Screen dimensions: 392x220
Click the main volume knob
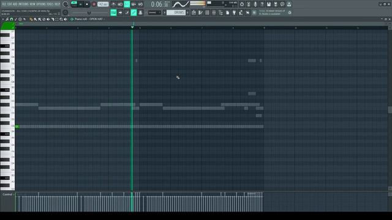[66, 4]
